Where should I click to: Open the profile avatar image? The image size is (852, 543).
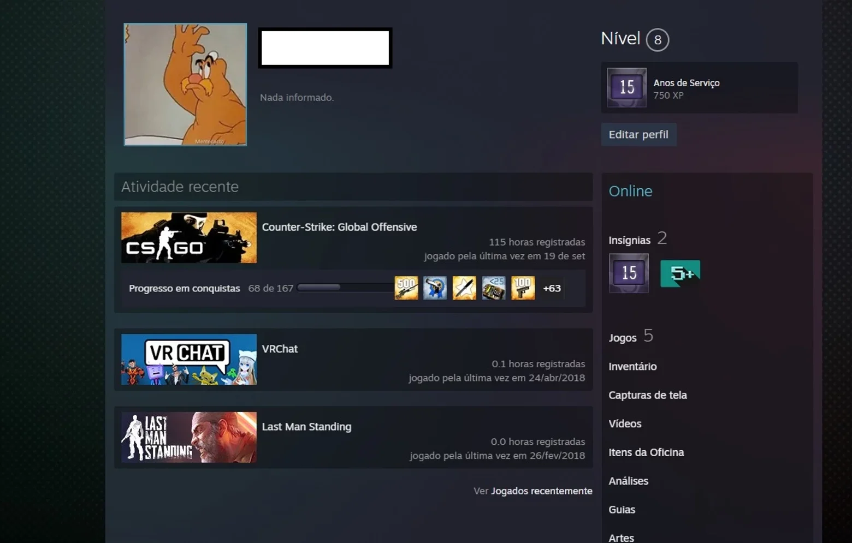click(x=185, y=85)
